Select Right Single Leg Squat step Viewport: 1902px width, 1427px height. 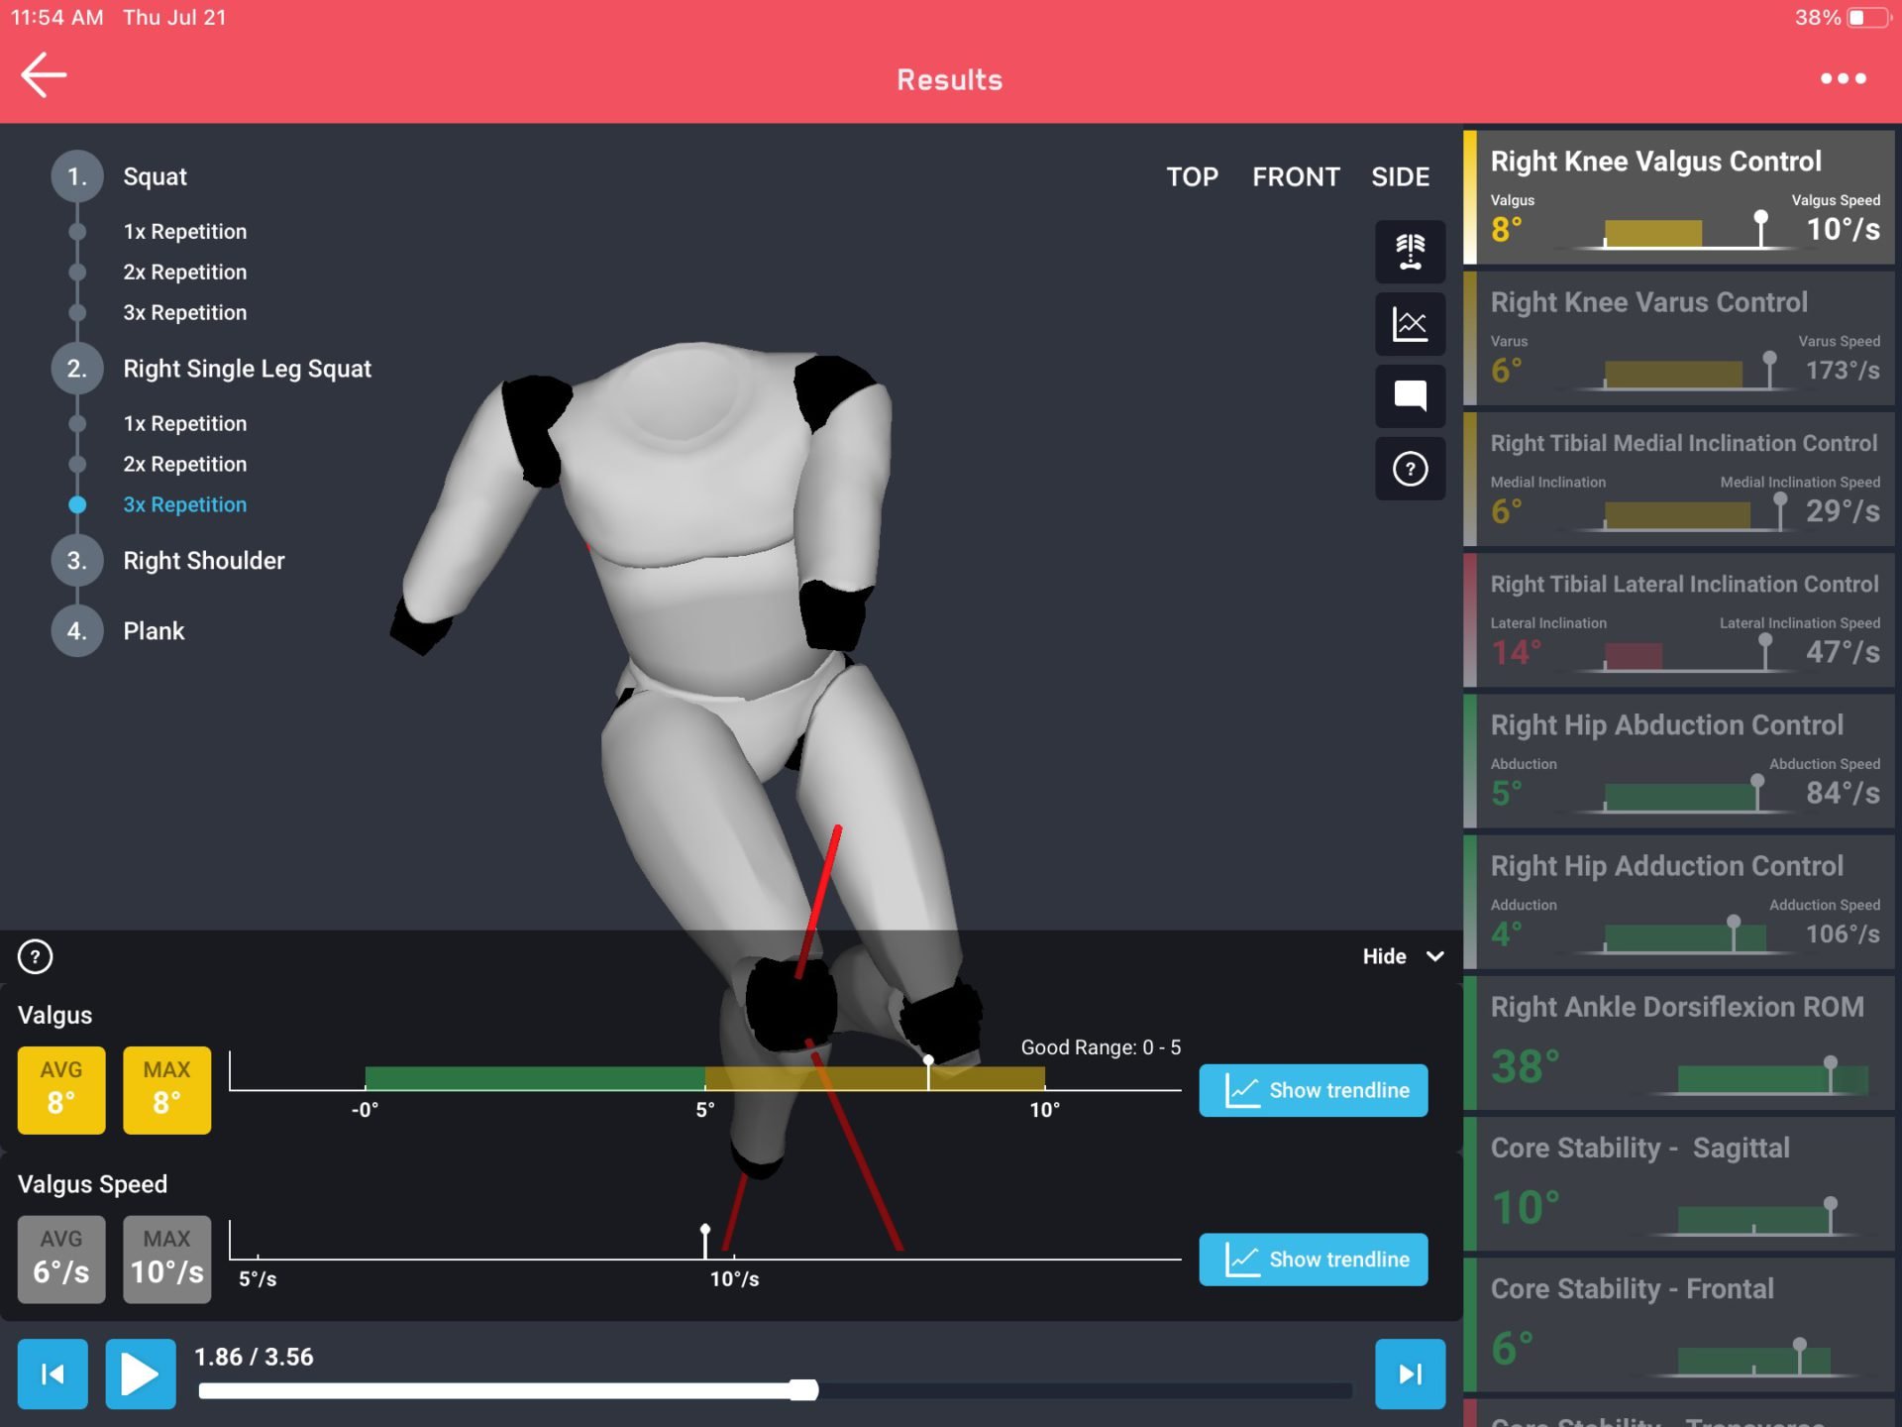coord(248,369)
